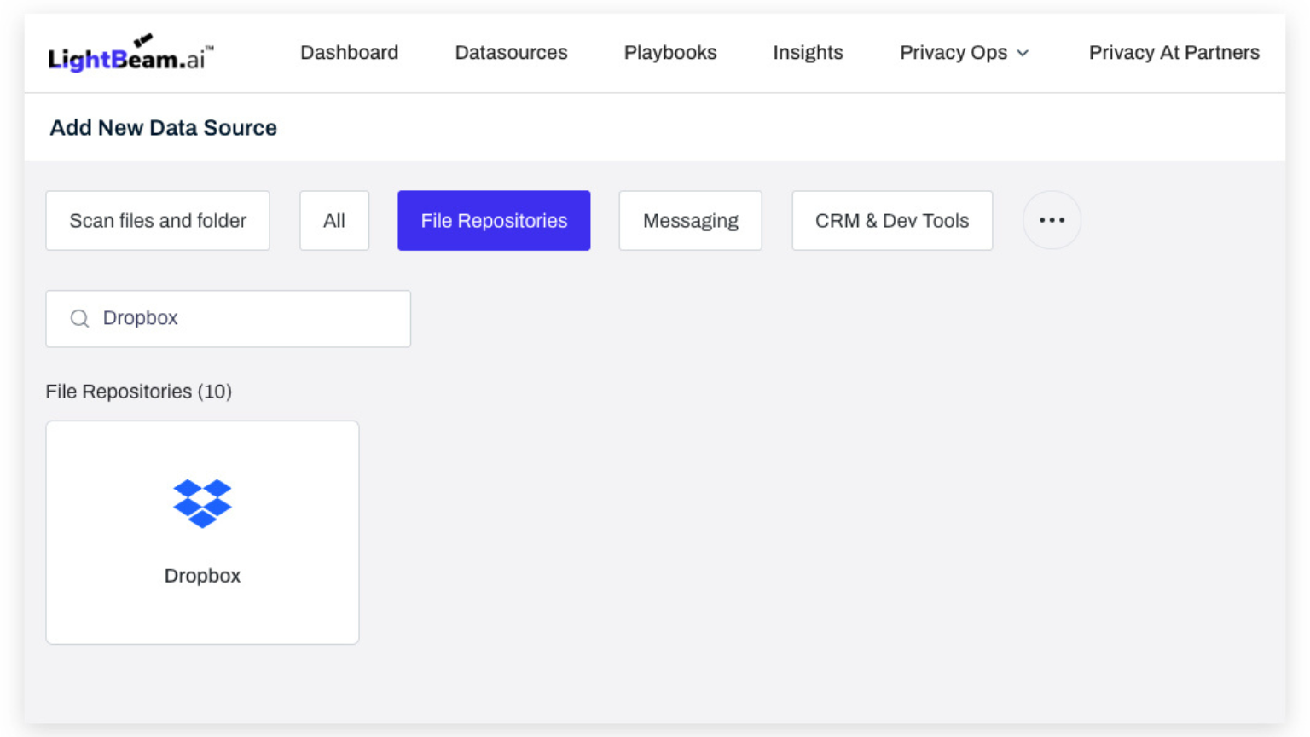The width and height of the screenshot is (1310, 737).
Task: Show more categories via ellipsis button
Action: [x=1052, y=220]
